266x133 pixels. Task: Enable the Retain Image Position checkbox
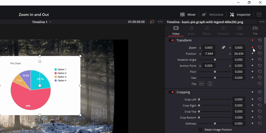pos(200,130)
